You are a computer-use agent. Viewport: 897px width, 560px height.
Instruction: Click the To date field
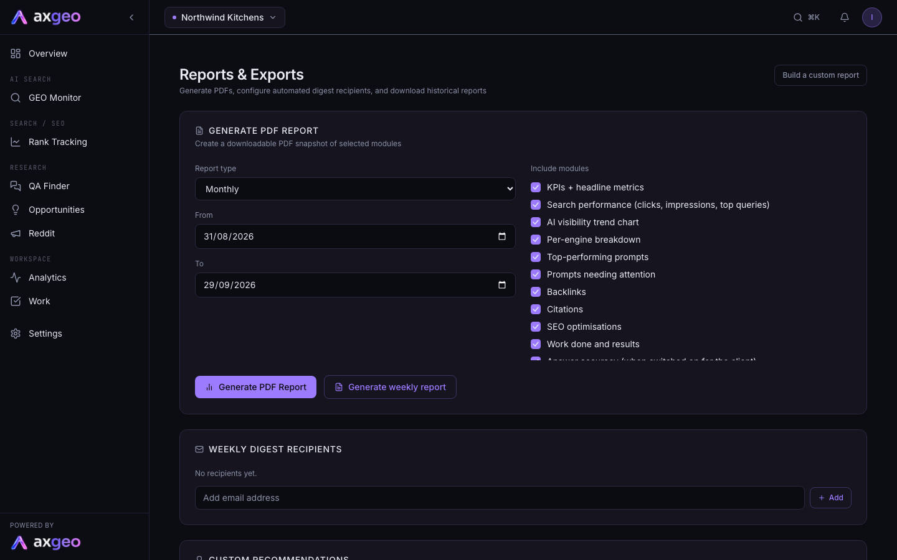pos(355,285)
